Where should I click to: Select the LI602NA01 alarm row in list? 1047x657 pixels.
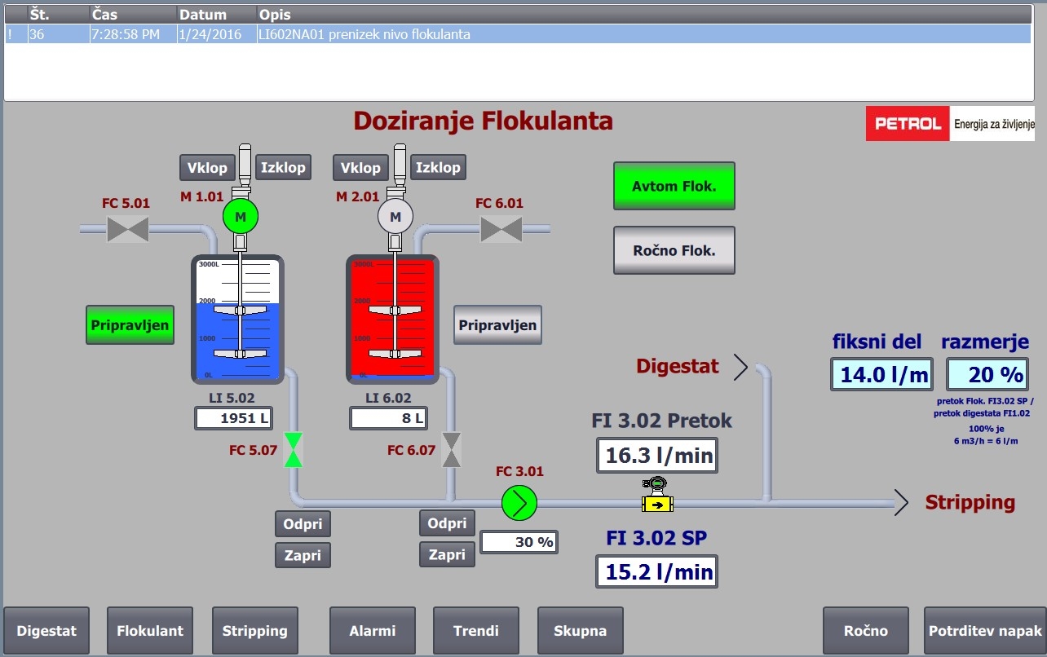[x=522, y=34]
